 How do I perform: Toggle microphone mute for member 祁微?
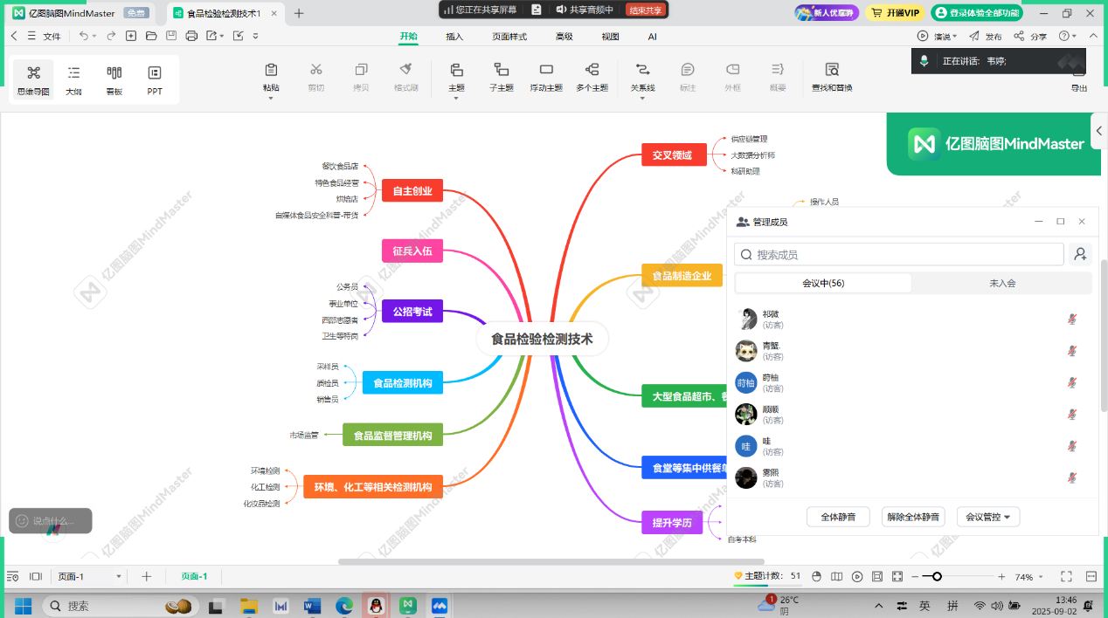pos(1072,319)
